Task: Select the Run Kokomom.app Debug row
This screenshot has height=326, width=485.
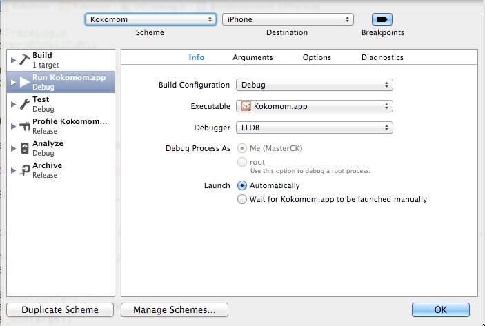Action: pos(61,82)
